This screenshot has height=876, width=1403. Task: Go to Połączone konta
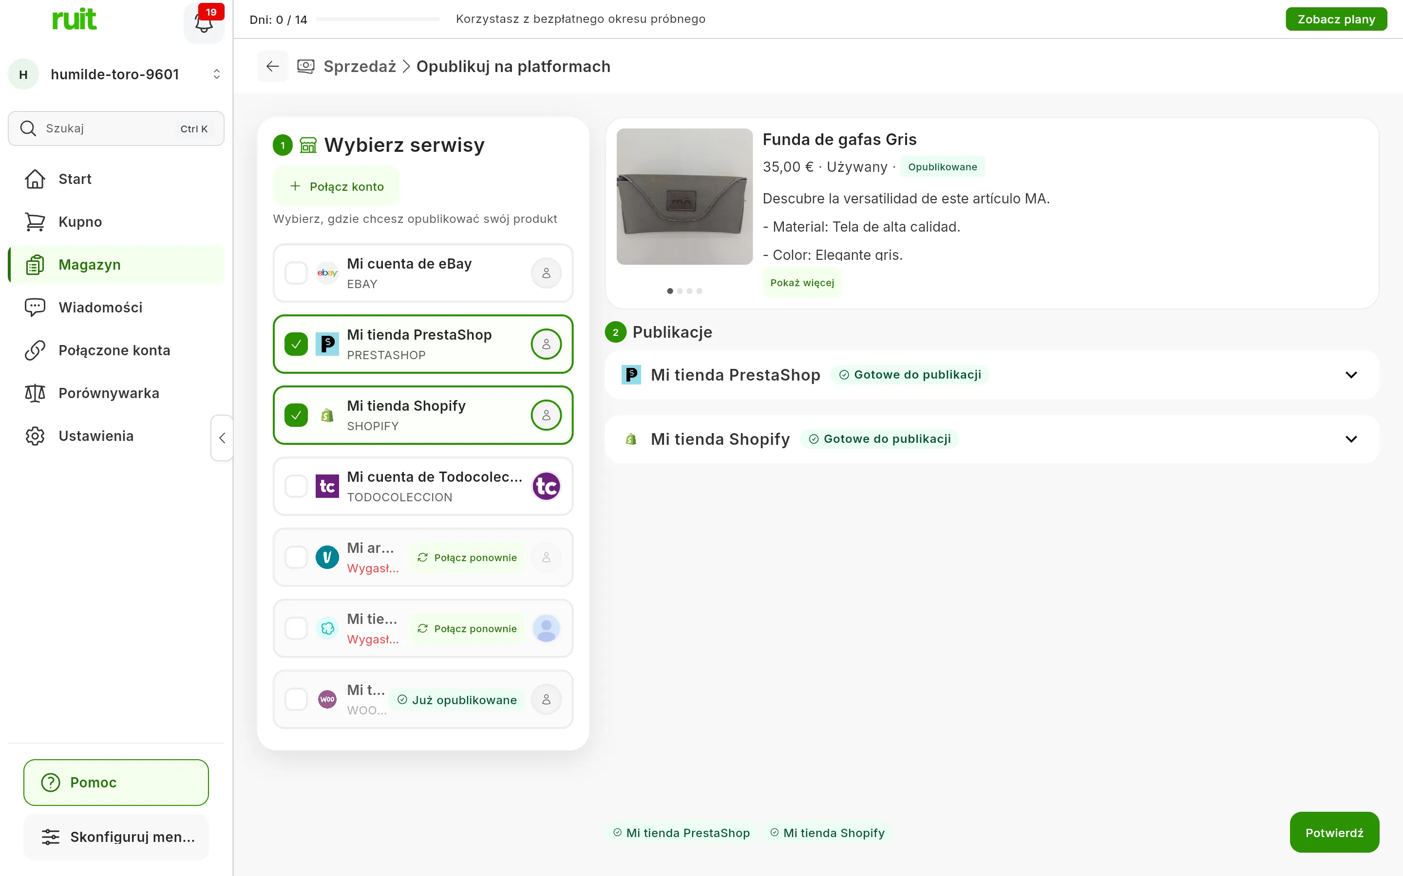click(x=116, y=350)
